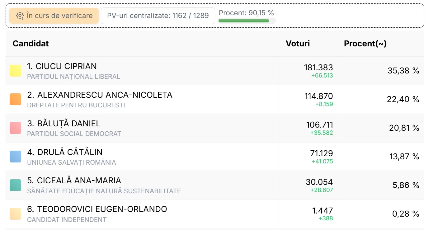The image size is (433, 230).
Task: Click the Voturi column header
Action: (x=298, y=44)
